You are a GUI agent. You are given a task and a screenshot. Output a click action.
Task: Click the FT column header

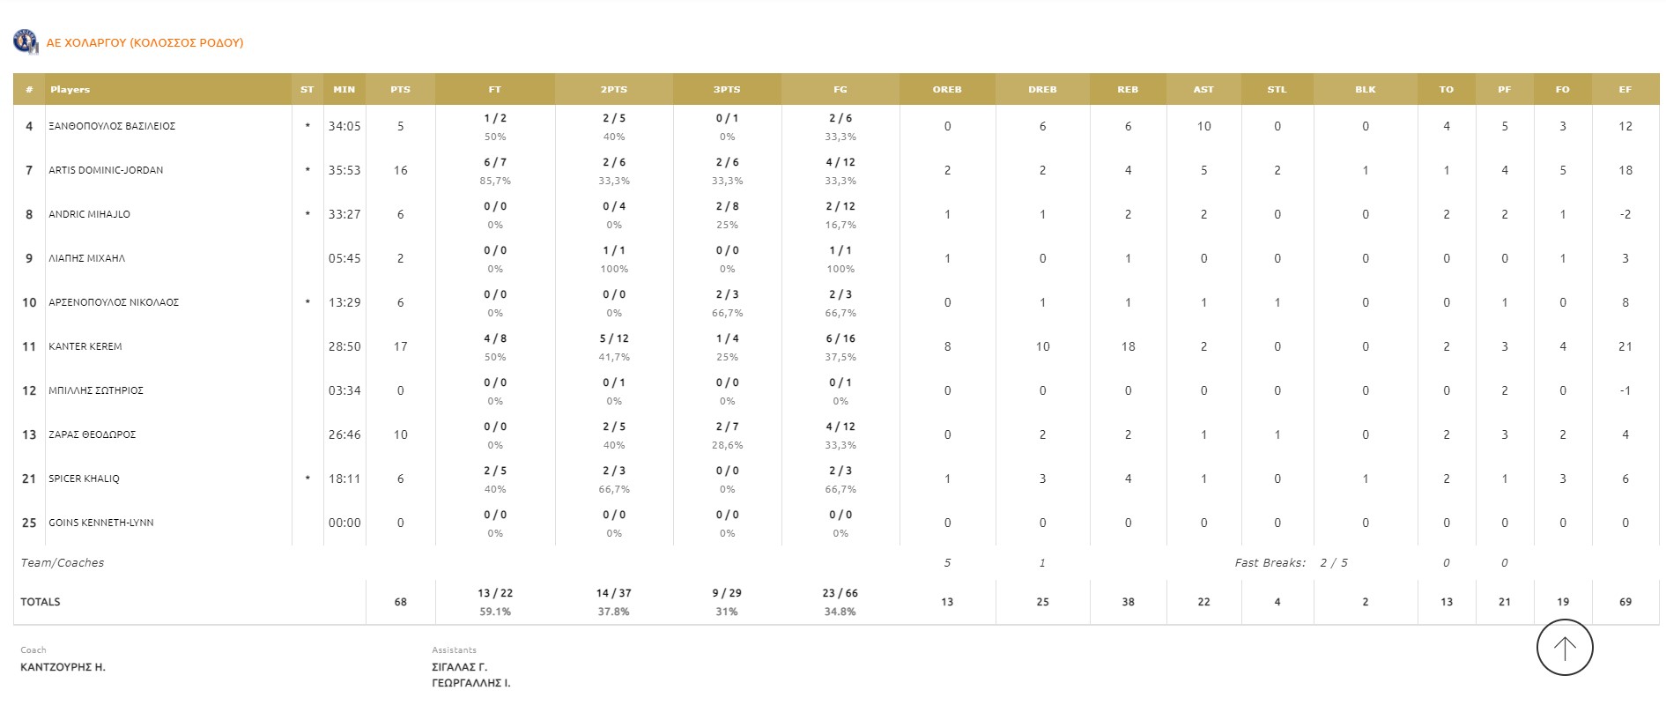click(494, 89)
